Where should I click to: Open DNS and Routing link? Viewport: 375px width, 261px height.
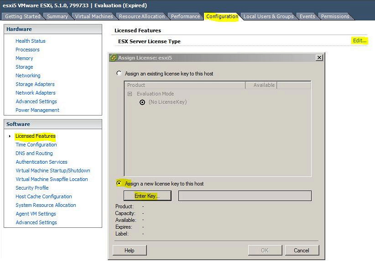click(34, 153)
